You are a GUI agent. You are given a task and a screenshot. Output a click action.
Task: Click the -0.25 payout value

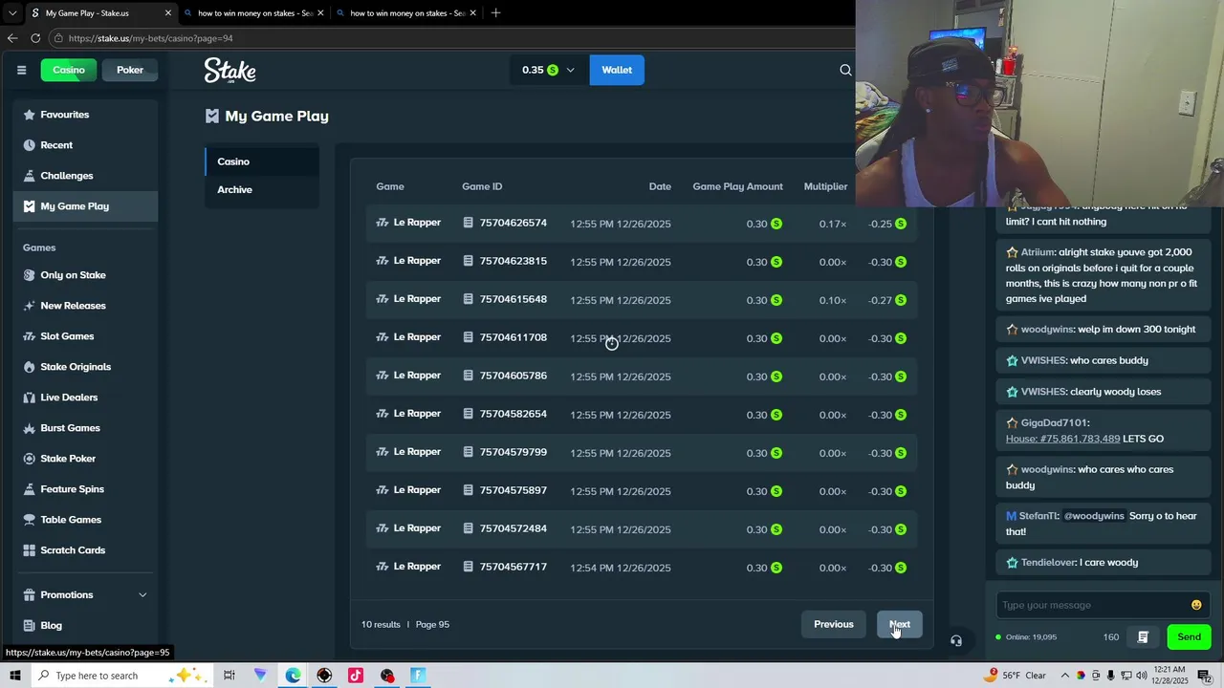[x=880, y=224]
